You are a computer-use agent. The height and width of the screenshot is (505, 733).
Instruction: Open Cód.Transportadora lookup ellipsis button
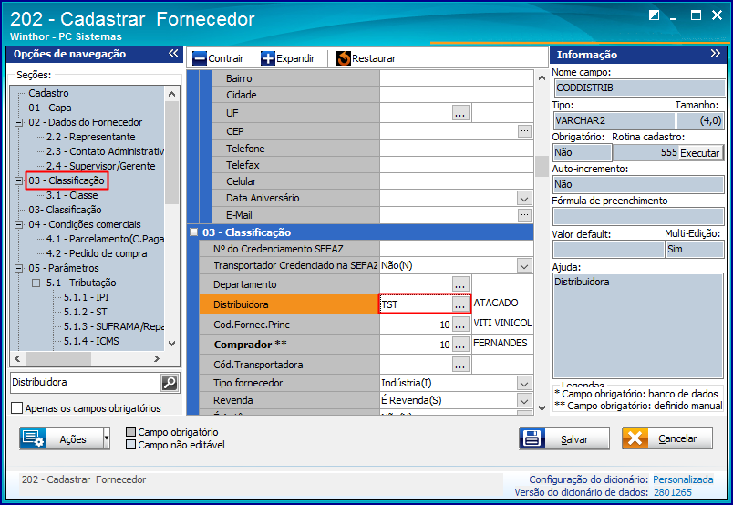(x=460, y=365)
